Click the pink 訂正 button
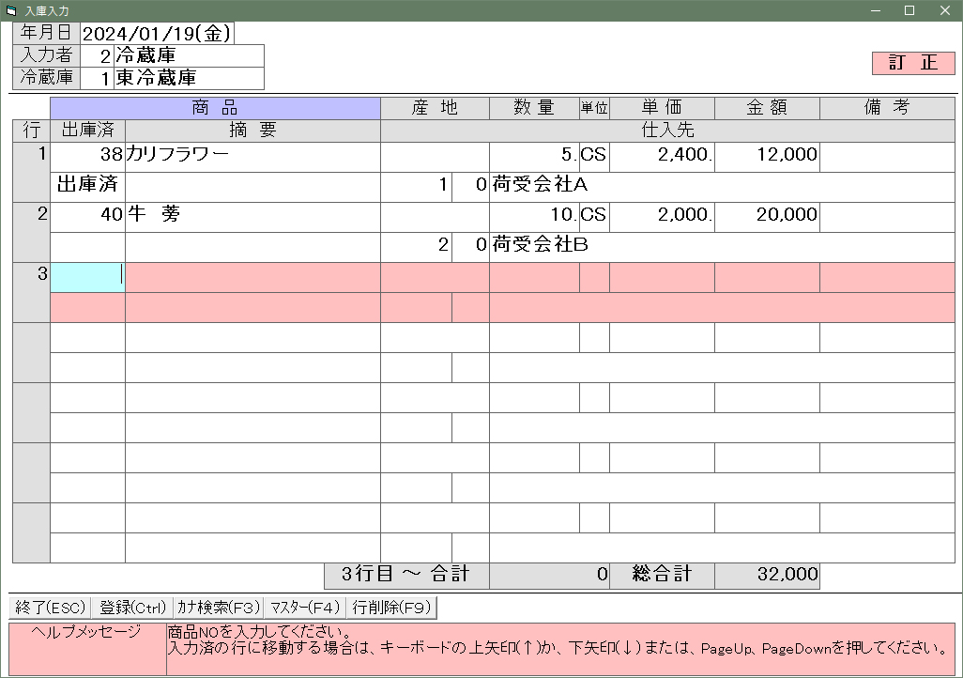 [912, 63]
